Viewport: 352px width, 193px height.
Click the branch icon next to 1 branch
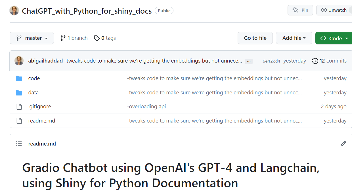tap(63, 38)
